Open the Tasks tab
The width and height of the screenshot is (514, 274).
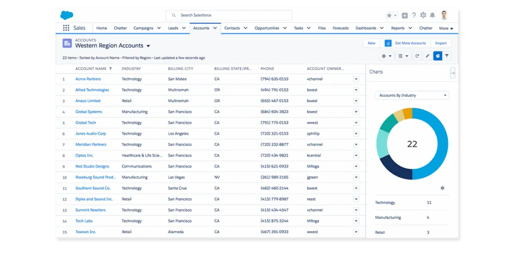(x=298, y=28)
